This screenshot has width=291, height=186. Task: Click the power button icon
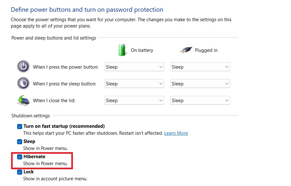pyautogui.click(x=23, y=67)
